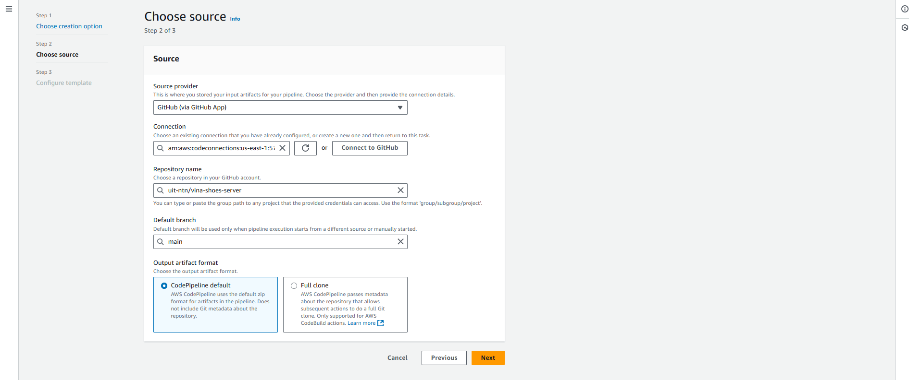This screenshot has width=909, height=380.
Task: Click the external link icon beside Learn more
Action: (381, 323)
